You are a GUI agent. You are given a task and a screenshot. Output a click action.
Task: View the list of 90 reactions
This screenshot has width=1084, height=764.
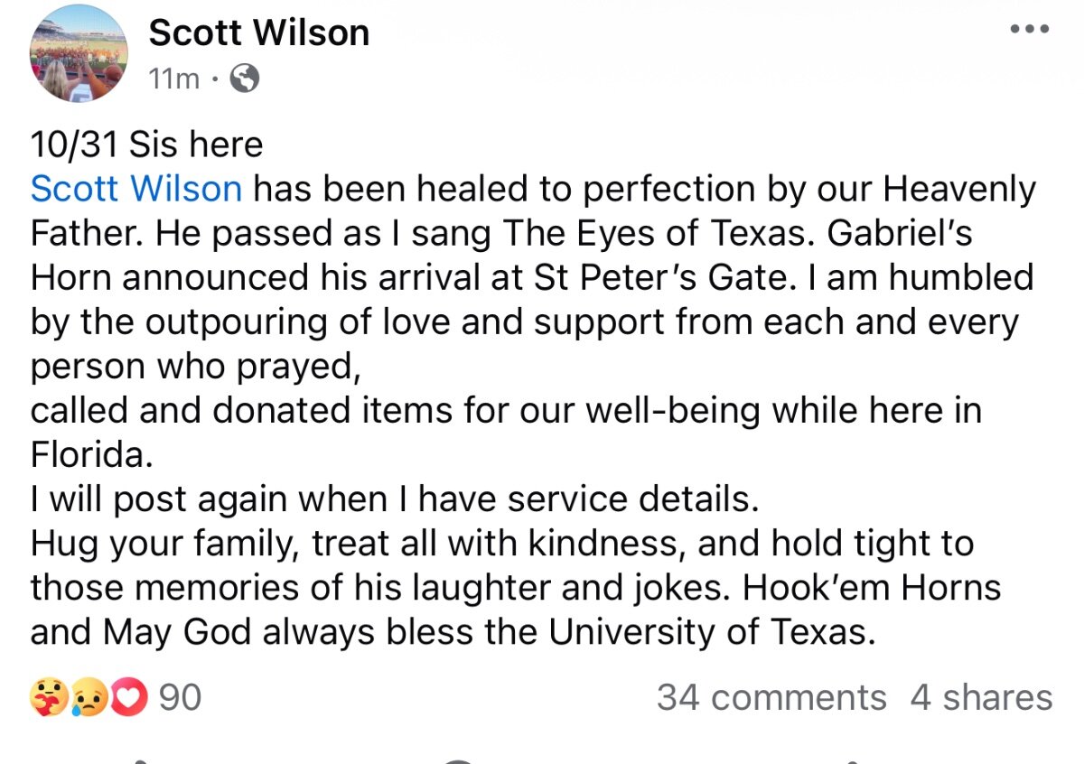tap(180, 698)
